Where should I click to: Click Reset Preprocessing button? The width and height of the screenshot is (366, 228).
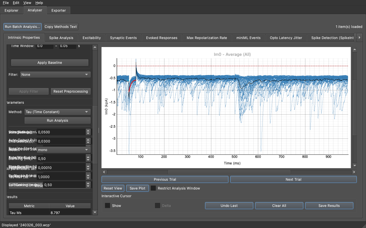pos(71,91)
